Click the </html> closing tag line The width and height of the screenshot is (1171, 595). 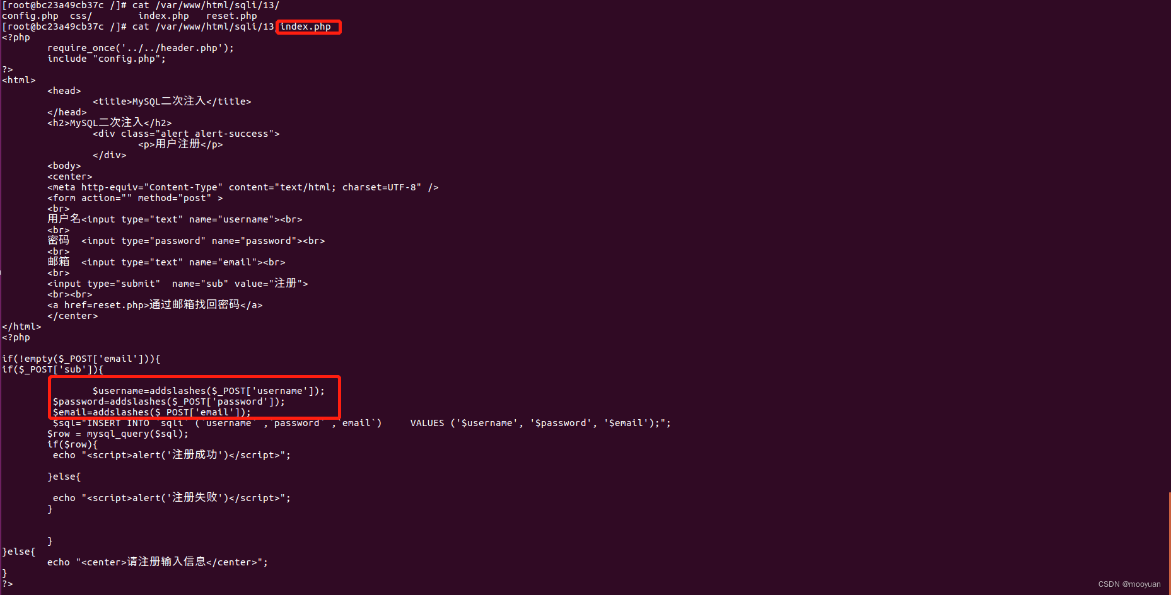click(x=21, y=326)
